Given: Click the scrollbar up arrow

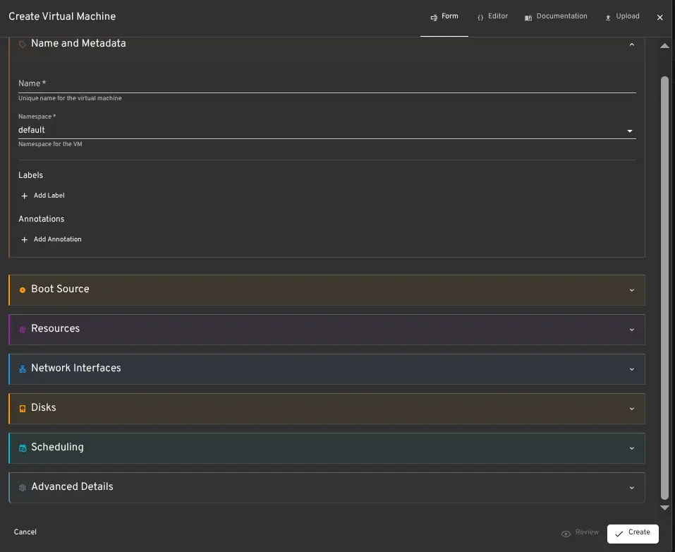Looking at the screenshot, I should click(664, 46).
